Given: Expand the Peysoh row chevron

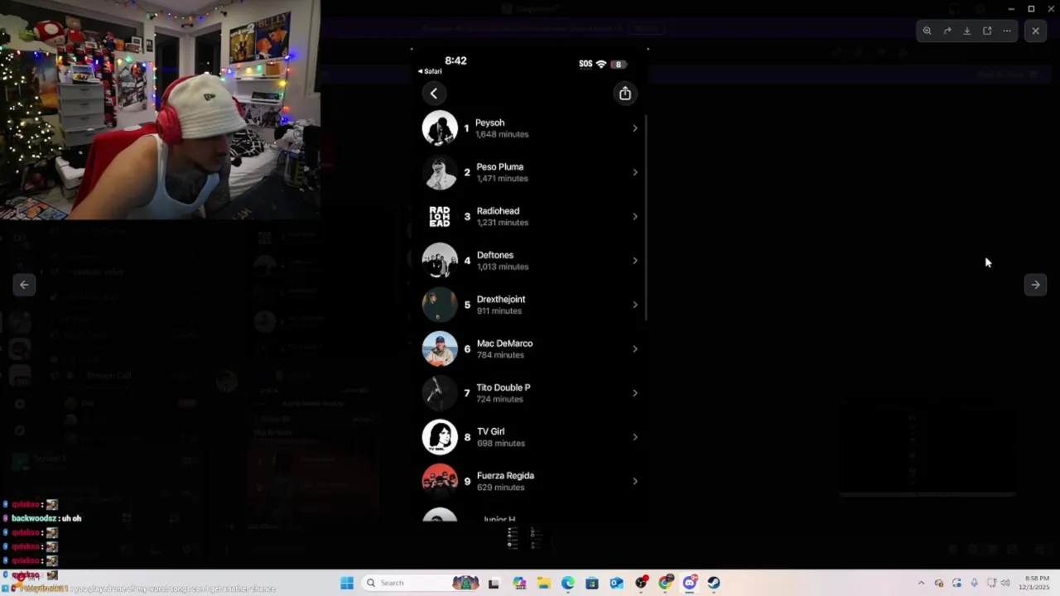Looking at the screenshot, I should pos(635,128).
